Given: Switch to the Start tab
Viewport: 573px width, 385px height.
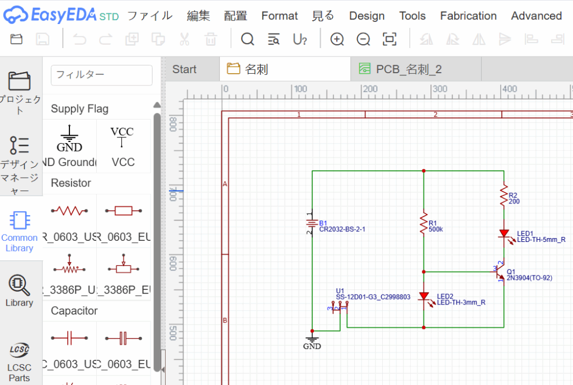Looking at the screenshot, I should click(x=184, y=69).
